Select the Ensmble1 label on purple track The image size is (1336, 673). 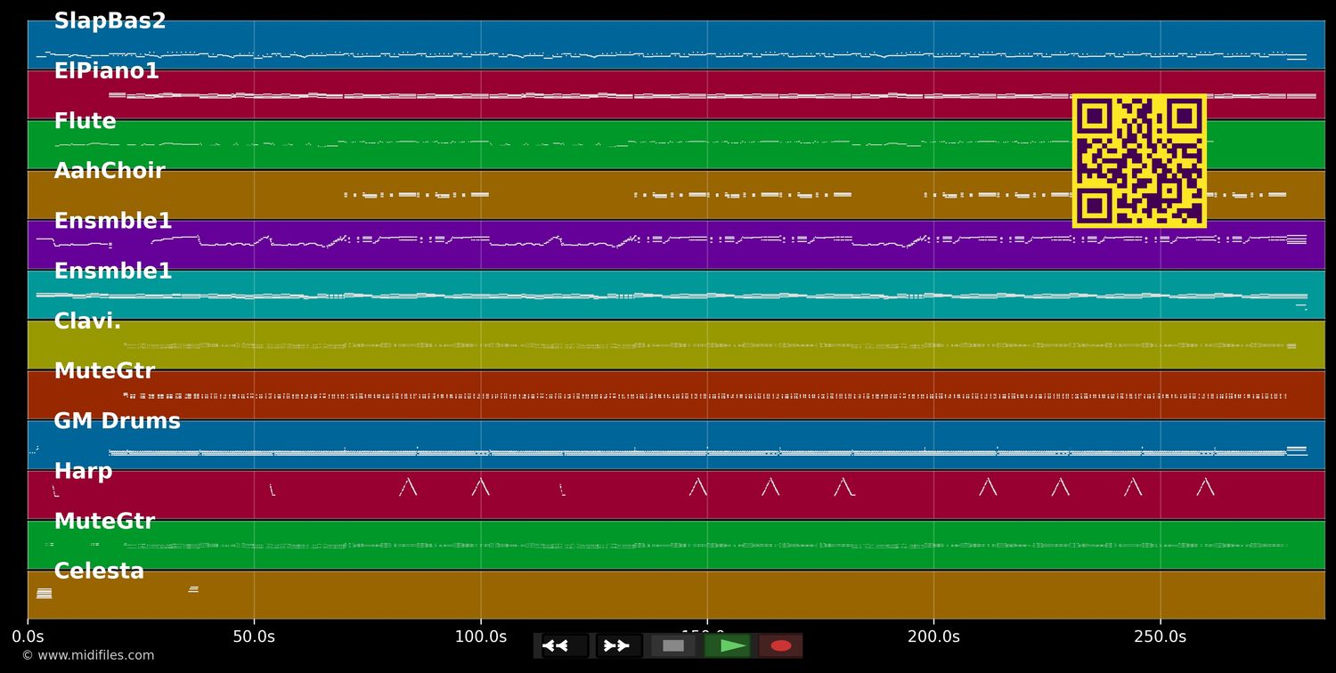[113, 221]
